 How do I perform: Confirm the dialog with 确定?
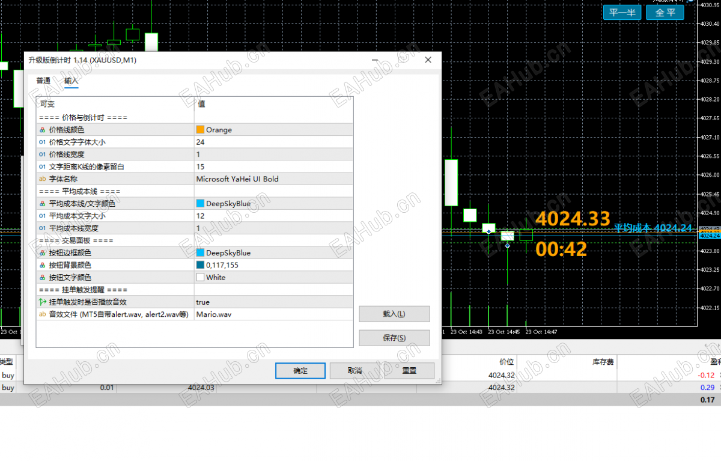pyautogui.click(x=300, y=371)
